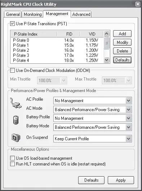Click the AC power plug icon
Screen dimensions: 142x191
point(16,103)
